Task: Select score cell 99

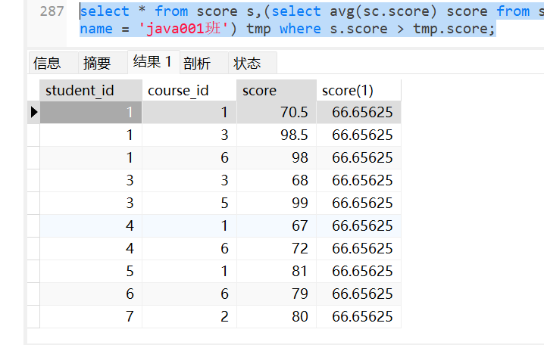Action: pyautogui.click(x=277, y=203)
